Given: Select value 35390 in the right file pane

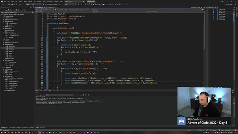Looking at the screenshot, I should (x=222, y=19).
